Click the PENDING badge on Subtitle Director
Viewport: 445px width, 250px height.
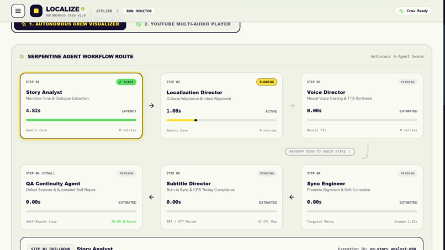click(x=267, y=173)
